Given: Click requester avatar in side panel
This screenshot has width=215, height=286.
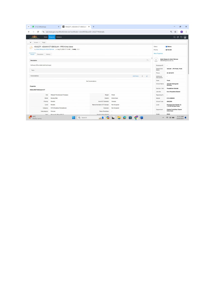Looking at the screenshot, I should 156,60.
